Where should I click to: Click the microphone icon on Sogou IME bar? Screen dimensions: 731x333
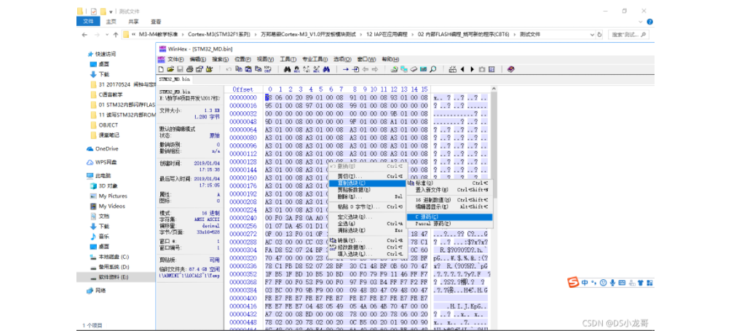(612, 283)
